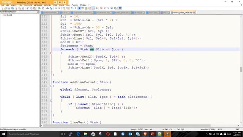Viewport: 243px width, 137px height.
Task: Click the Undo arrow icon
Action: 39,8
